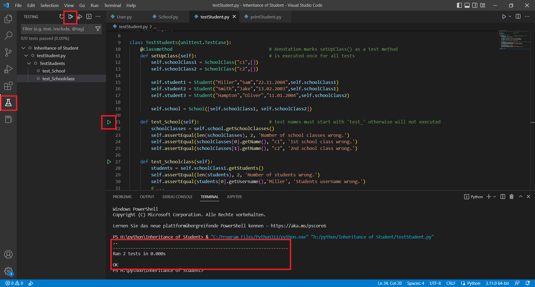535x287 pixels.
Task: Toggle bottom panel layout
Action: click(x=467, y=5)
